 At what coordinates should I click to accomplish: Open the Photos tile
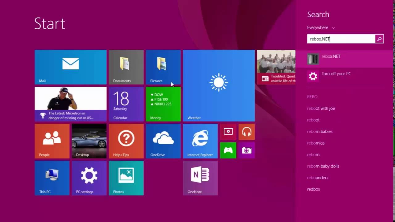(x=126, y=178)
